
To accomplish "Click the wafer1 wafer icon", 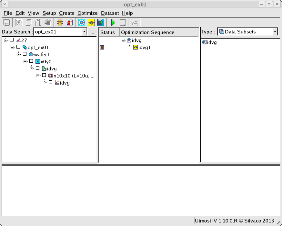I will coord(31,54).
